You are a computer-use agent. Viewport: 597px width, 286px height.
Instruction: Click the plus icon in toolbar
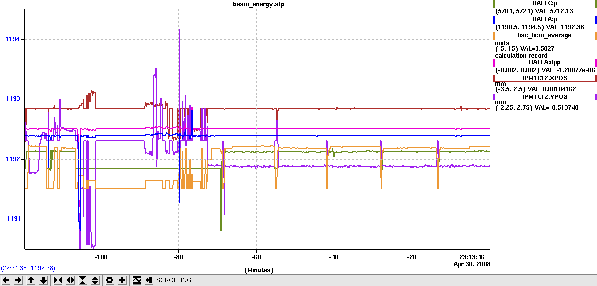click(122, 280)
